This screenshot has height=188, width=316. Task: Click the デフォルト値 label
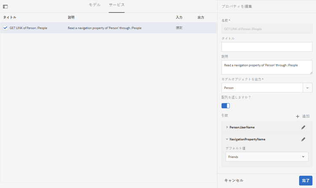[x=236, y=148]
